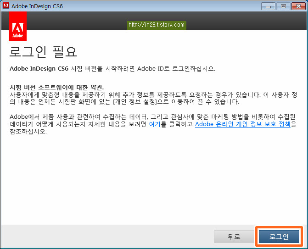Click the red Adobe logo
This screenshot has height=249, width=308.
(x=18, y=26)
